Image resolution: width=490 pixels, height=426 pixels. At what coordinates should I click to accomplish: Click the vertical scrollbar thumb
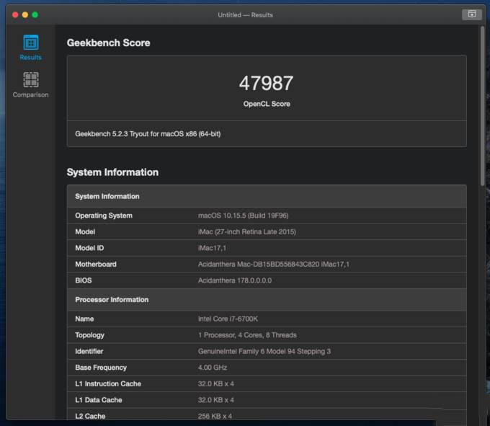483,106
